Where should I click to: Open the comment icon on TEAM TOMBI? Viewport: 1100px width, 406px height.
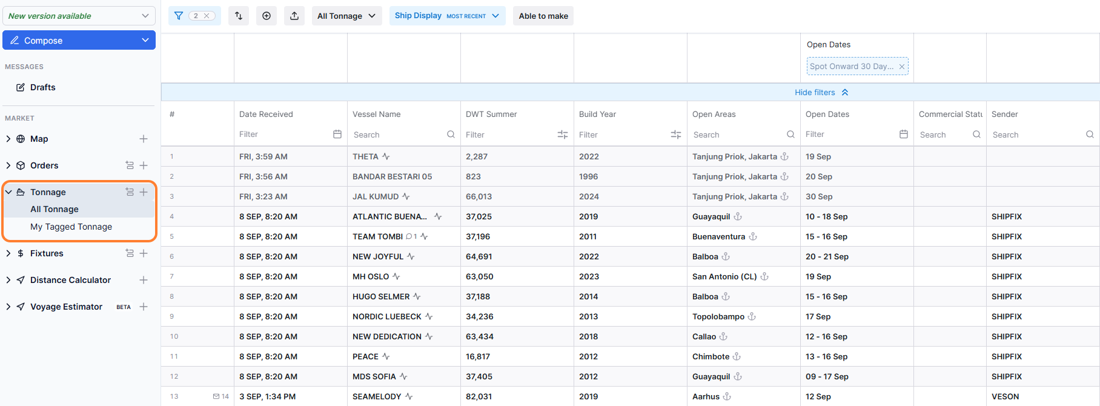pos(409,236)
